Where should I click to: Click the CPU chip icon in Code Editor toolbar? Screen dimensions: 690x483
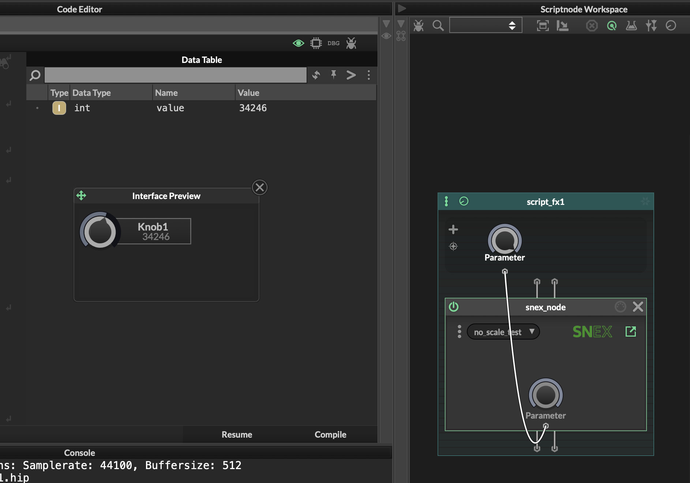click(x=316, y=43)
